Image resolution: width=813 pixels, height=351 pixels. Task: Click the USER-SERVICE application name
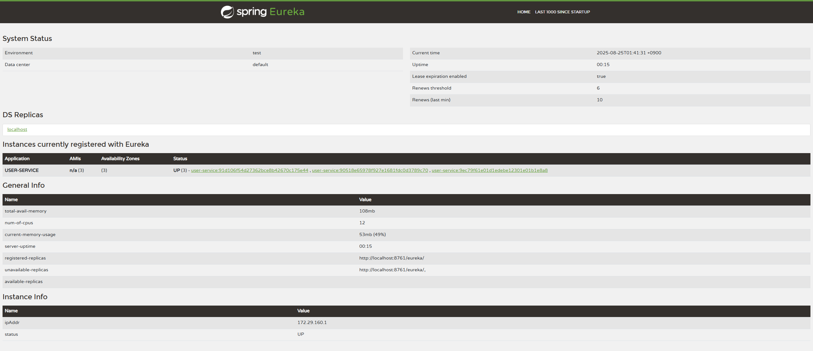click(22, 170)
